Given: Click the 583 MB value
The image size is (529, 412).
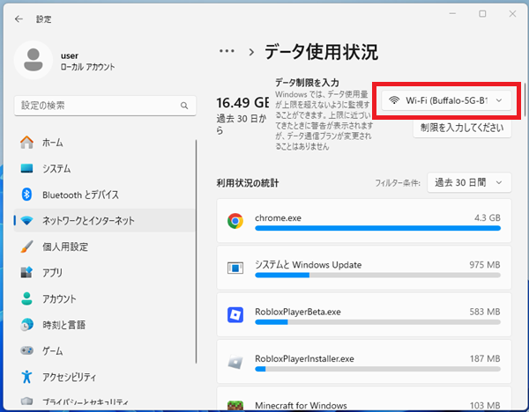Looking at the screenshot, I should tap(484, 312).
